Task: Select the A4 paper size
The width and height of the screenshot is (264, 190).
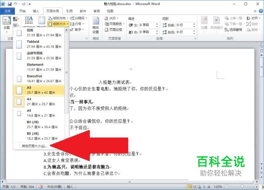Action: tap(39, 101)
